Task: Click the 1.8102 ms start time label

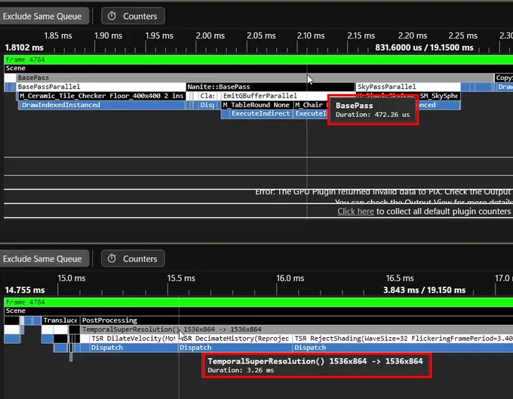Action: (x=24, y=48)
